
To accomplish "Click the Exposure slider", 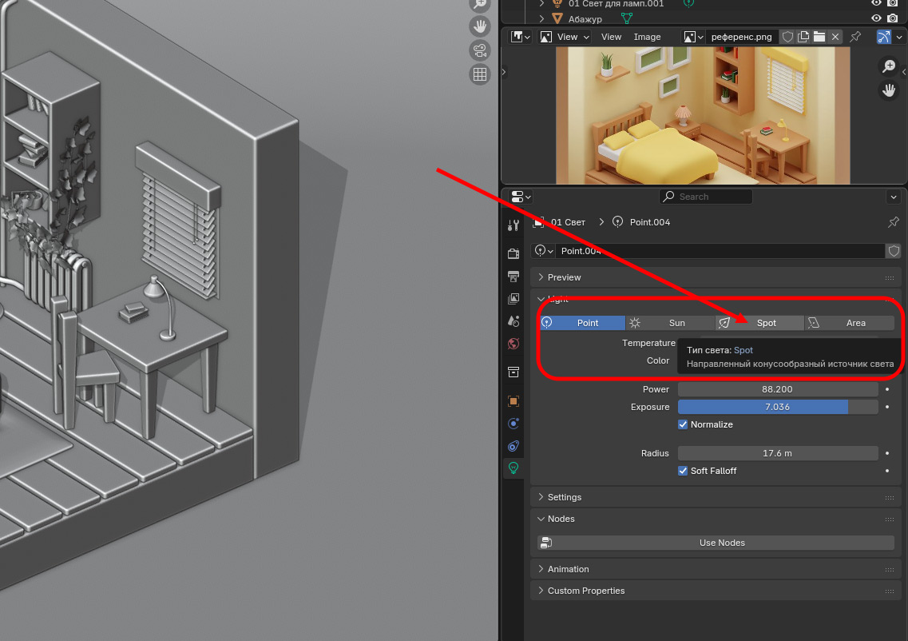I will 777,407.
